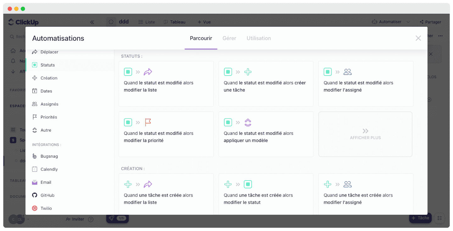Open the apps grid icon beside Tâche
Screen dimensions: 453x231
point(440,218)
